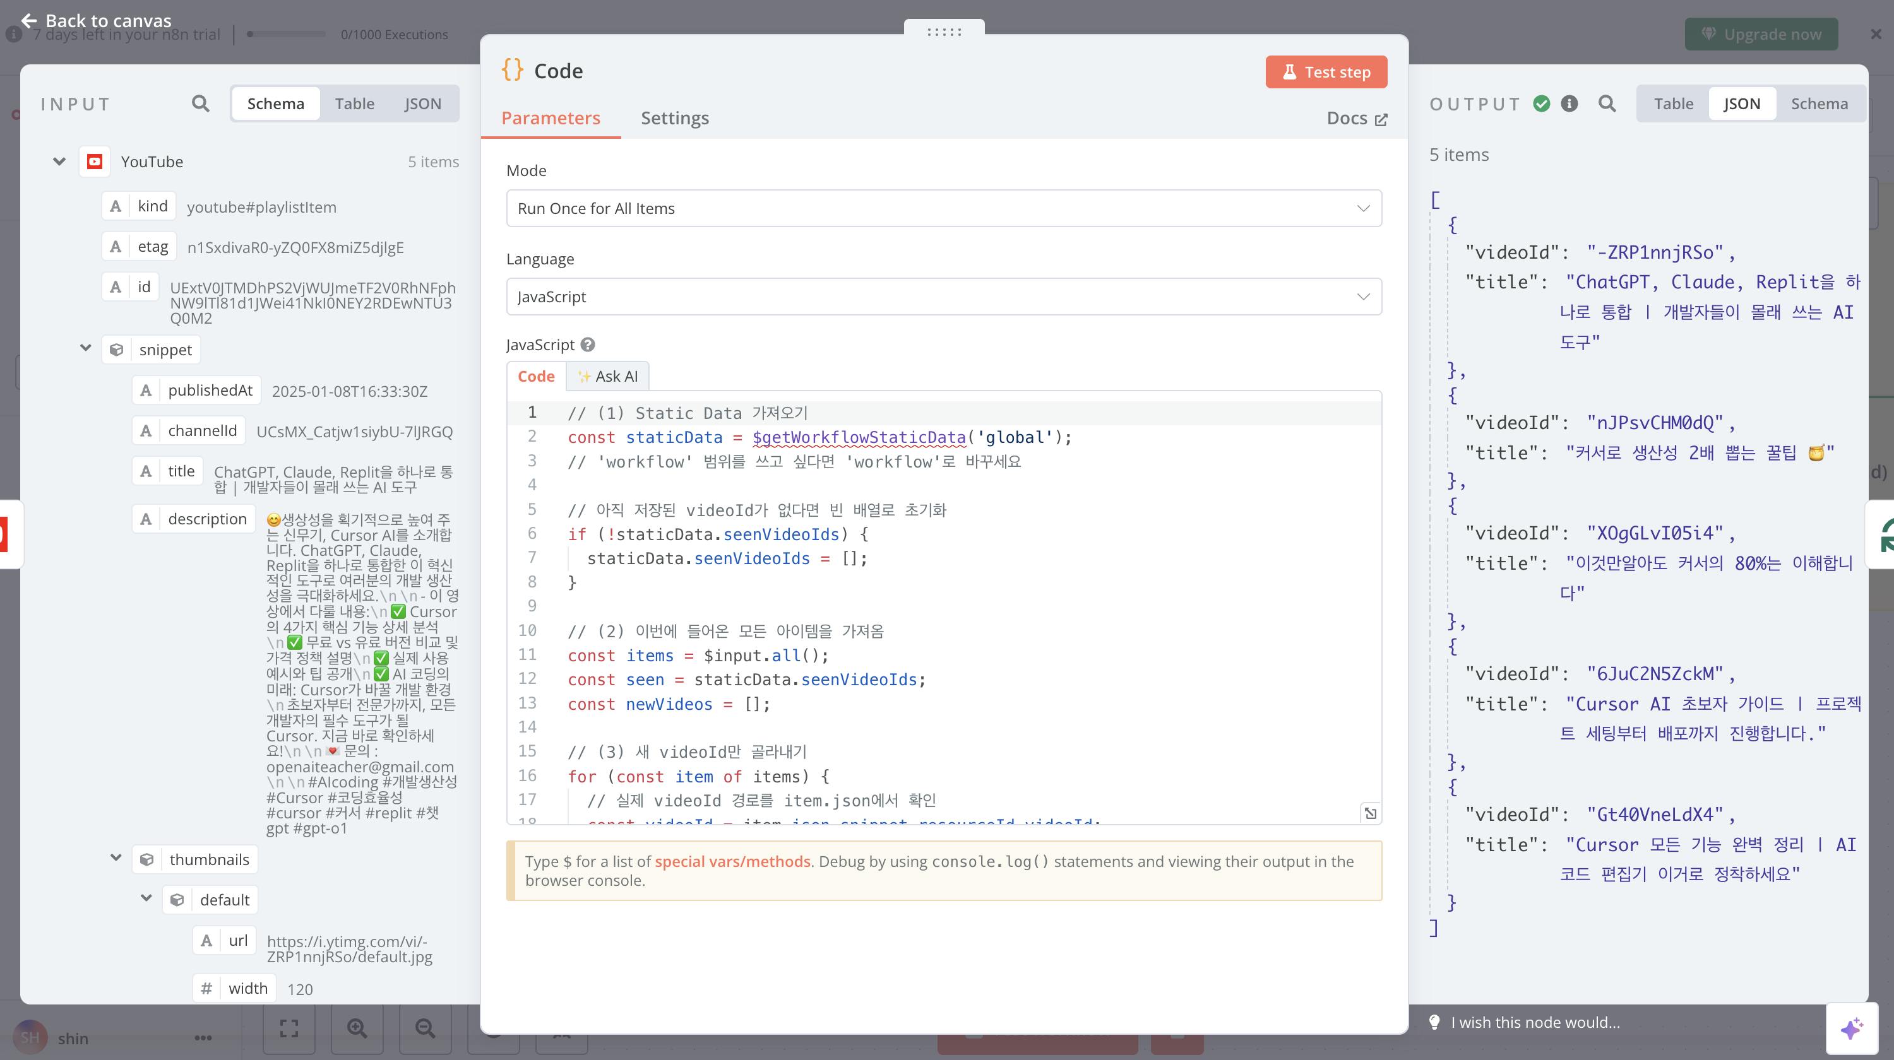
Task: Click the output panel search icon
Action: click(1607, 103)
